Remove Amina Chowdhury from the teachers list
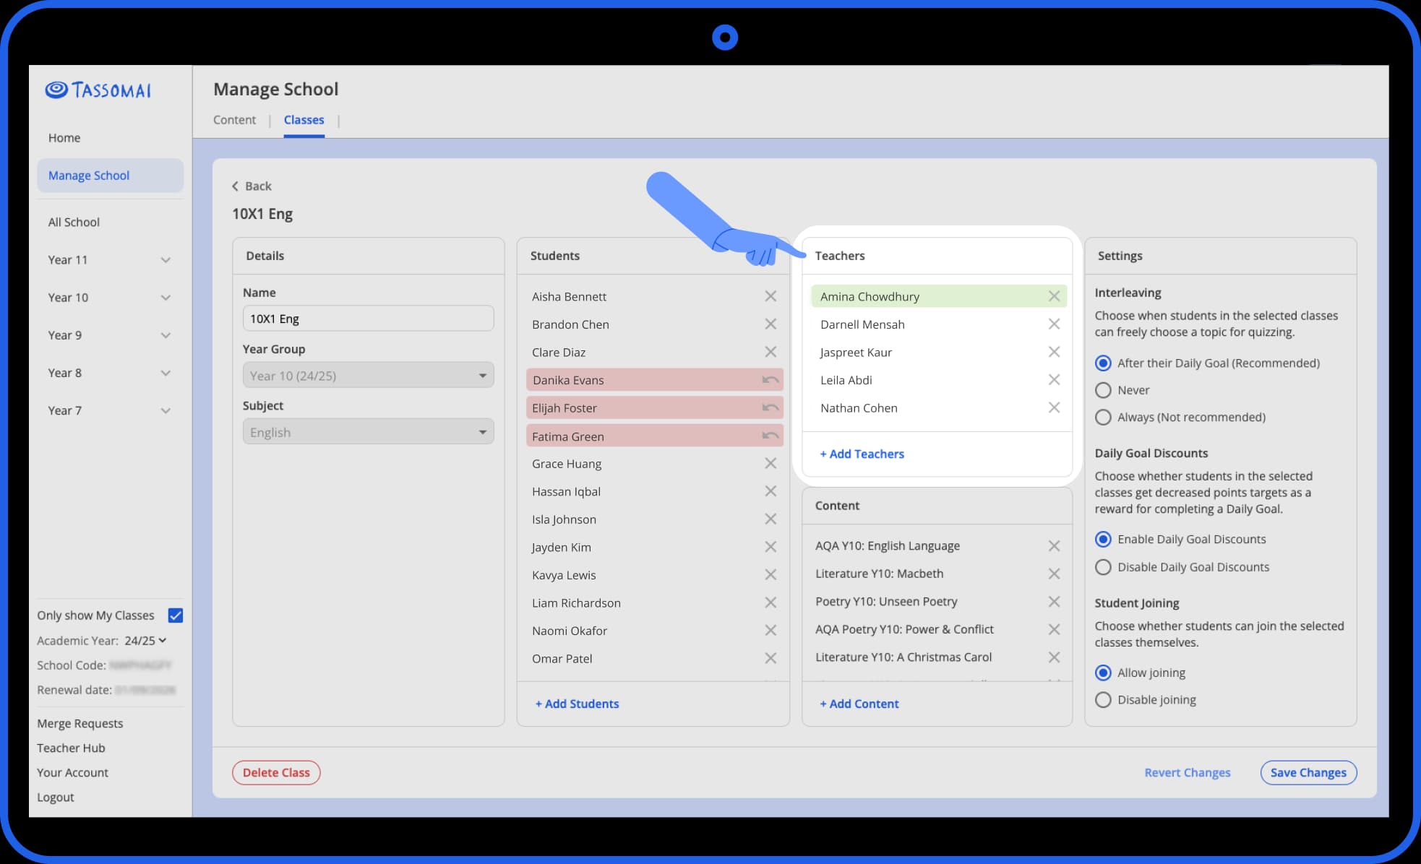The height and width of the screenshot is (864, 1421). tap(1054, 296)
